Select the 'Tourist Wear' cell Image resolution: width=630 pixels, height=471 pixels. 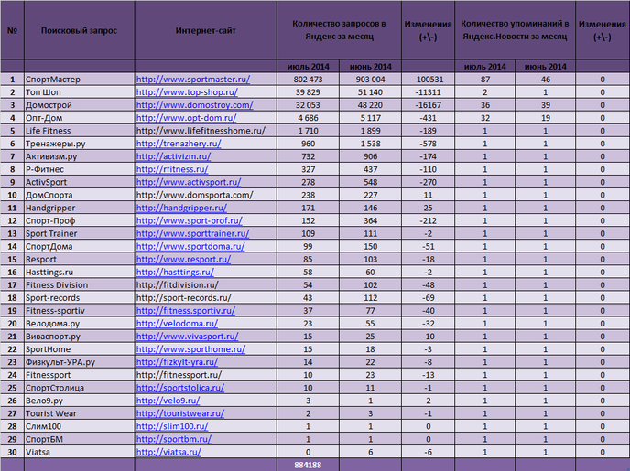(x=79, y=413)
